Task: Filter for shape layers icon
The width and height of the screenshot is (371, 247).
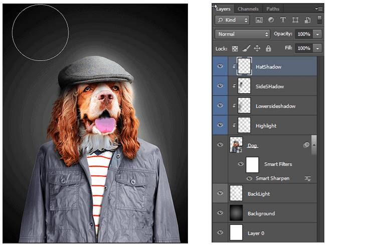Action: (x=295, y=20)
